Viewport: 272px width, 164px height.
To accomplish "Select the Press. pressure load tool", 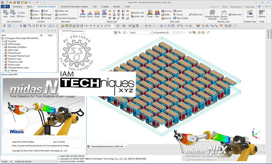I will 97,14.
